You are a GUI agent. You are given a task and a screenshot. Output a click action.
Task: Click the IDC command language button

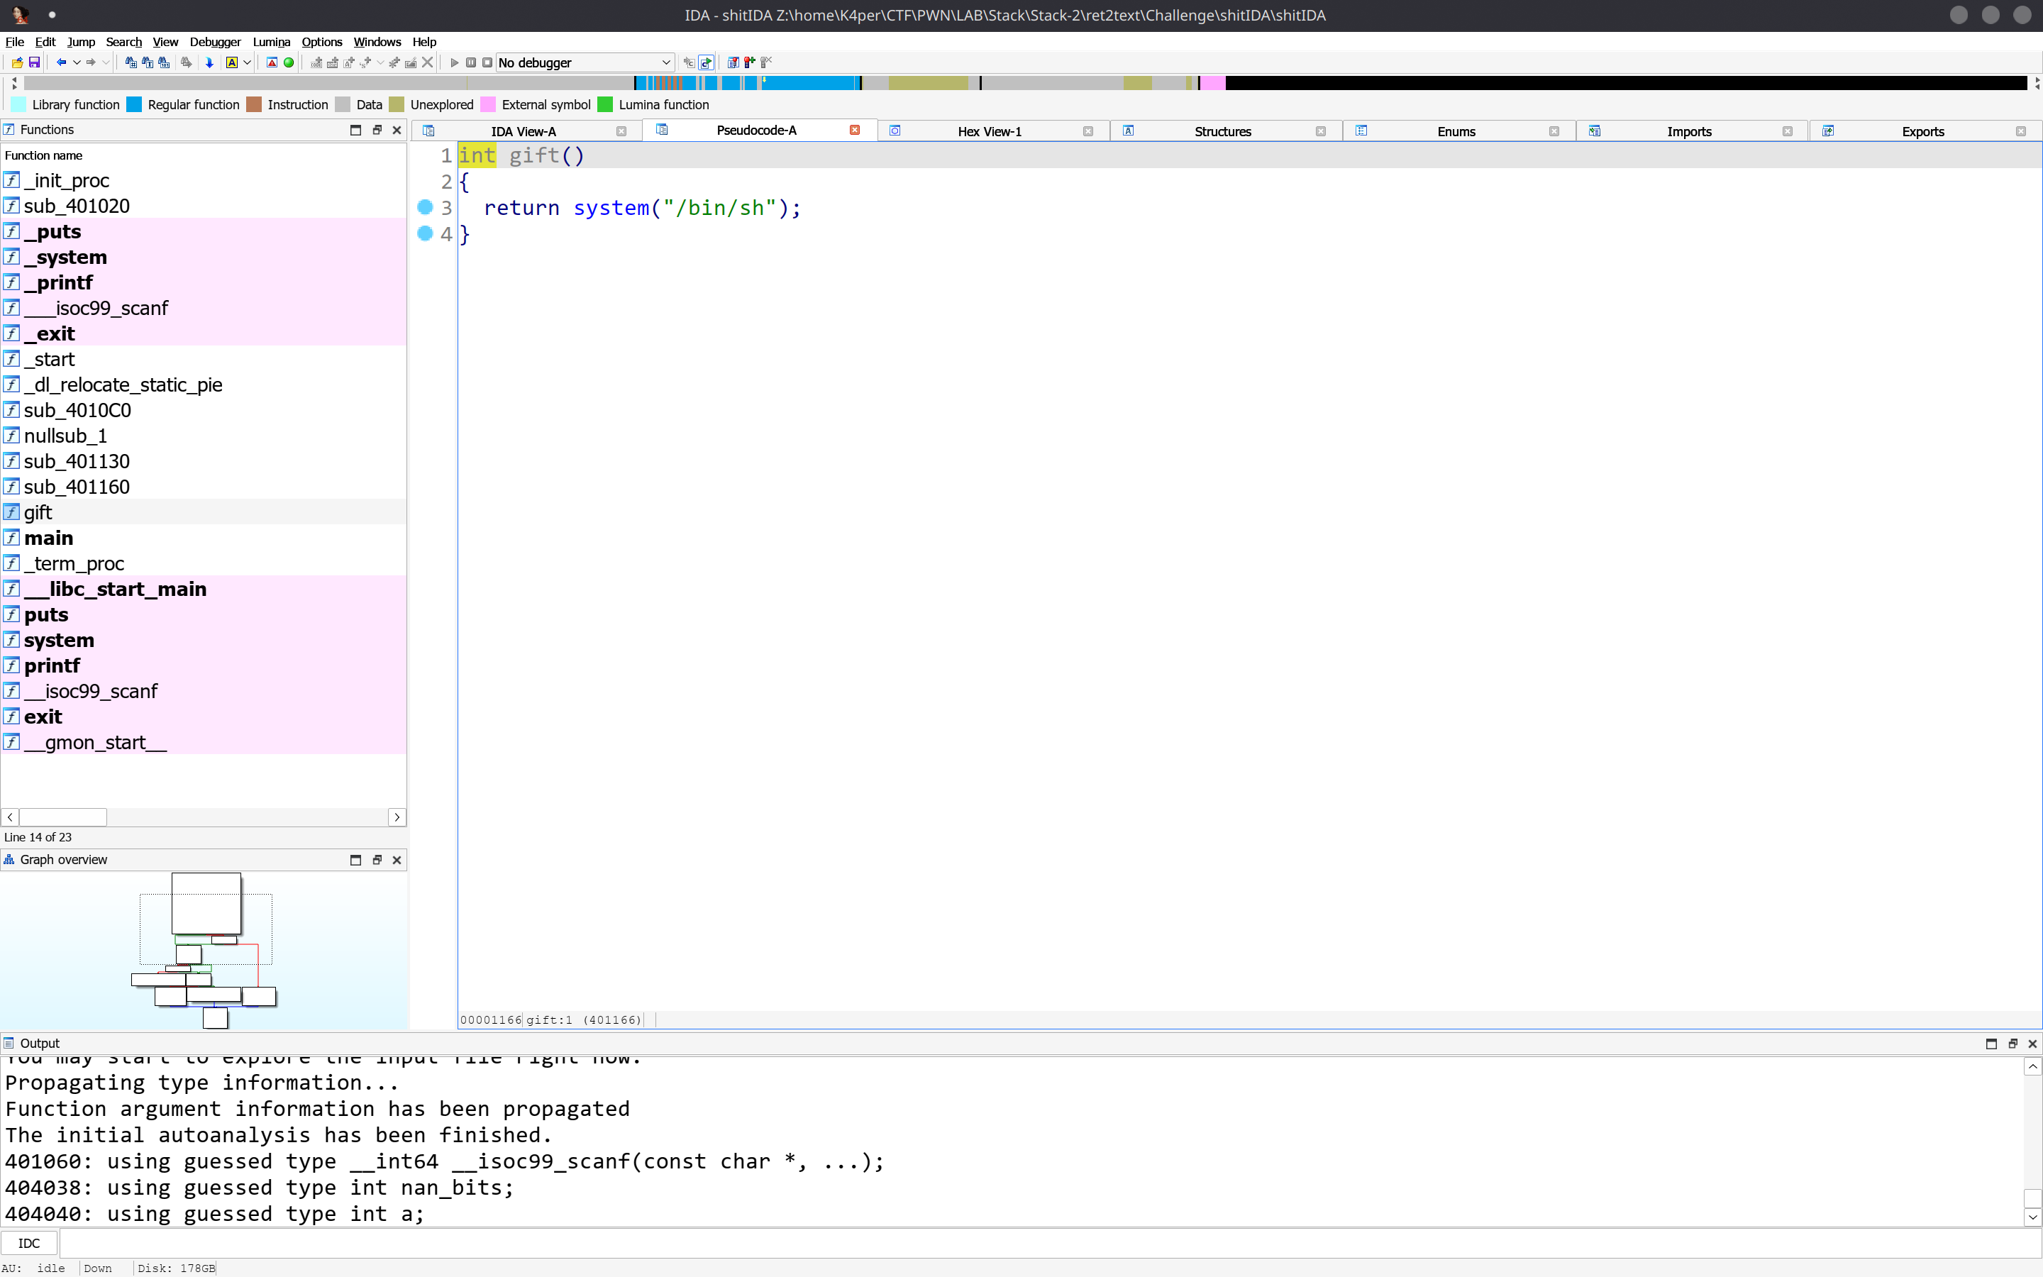(28, 1243)
